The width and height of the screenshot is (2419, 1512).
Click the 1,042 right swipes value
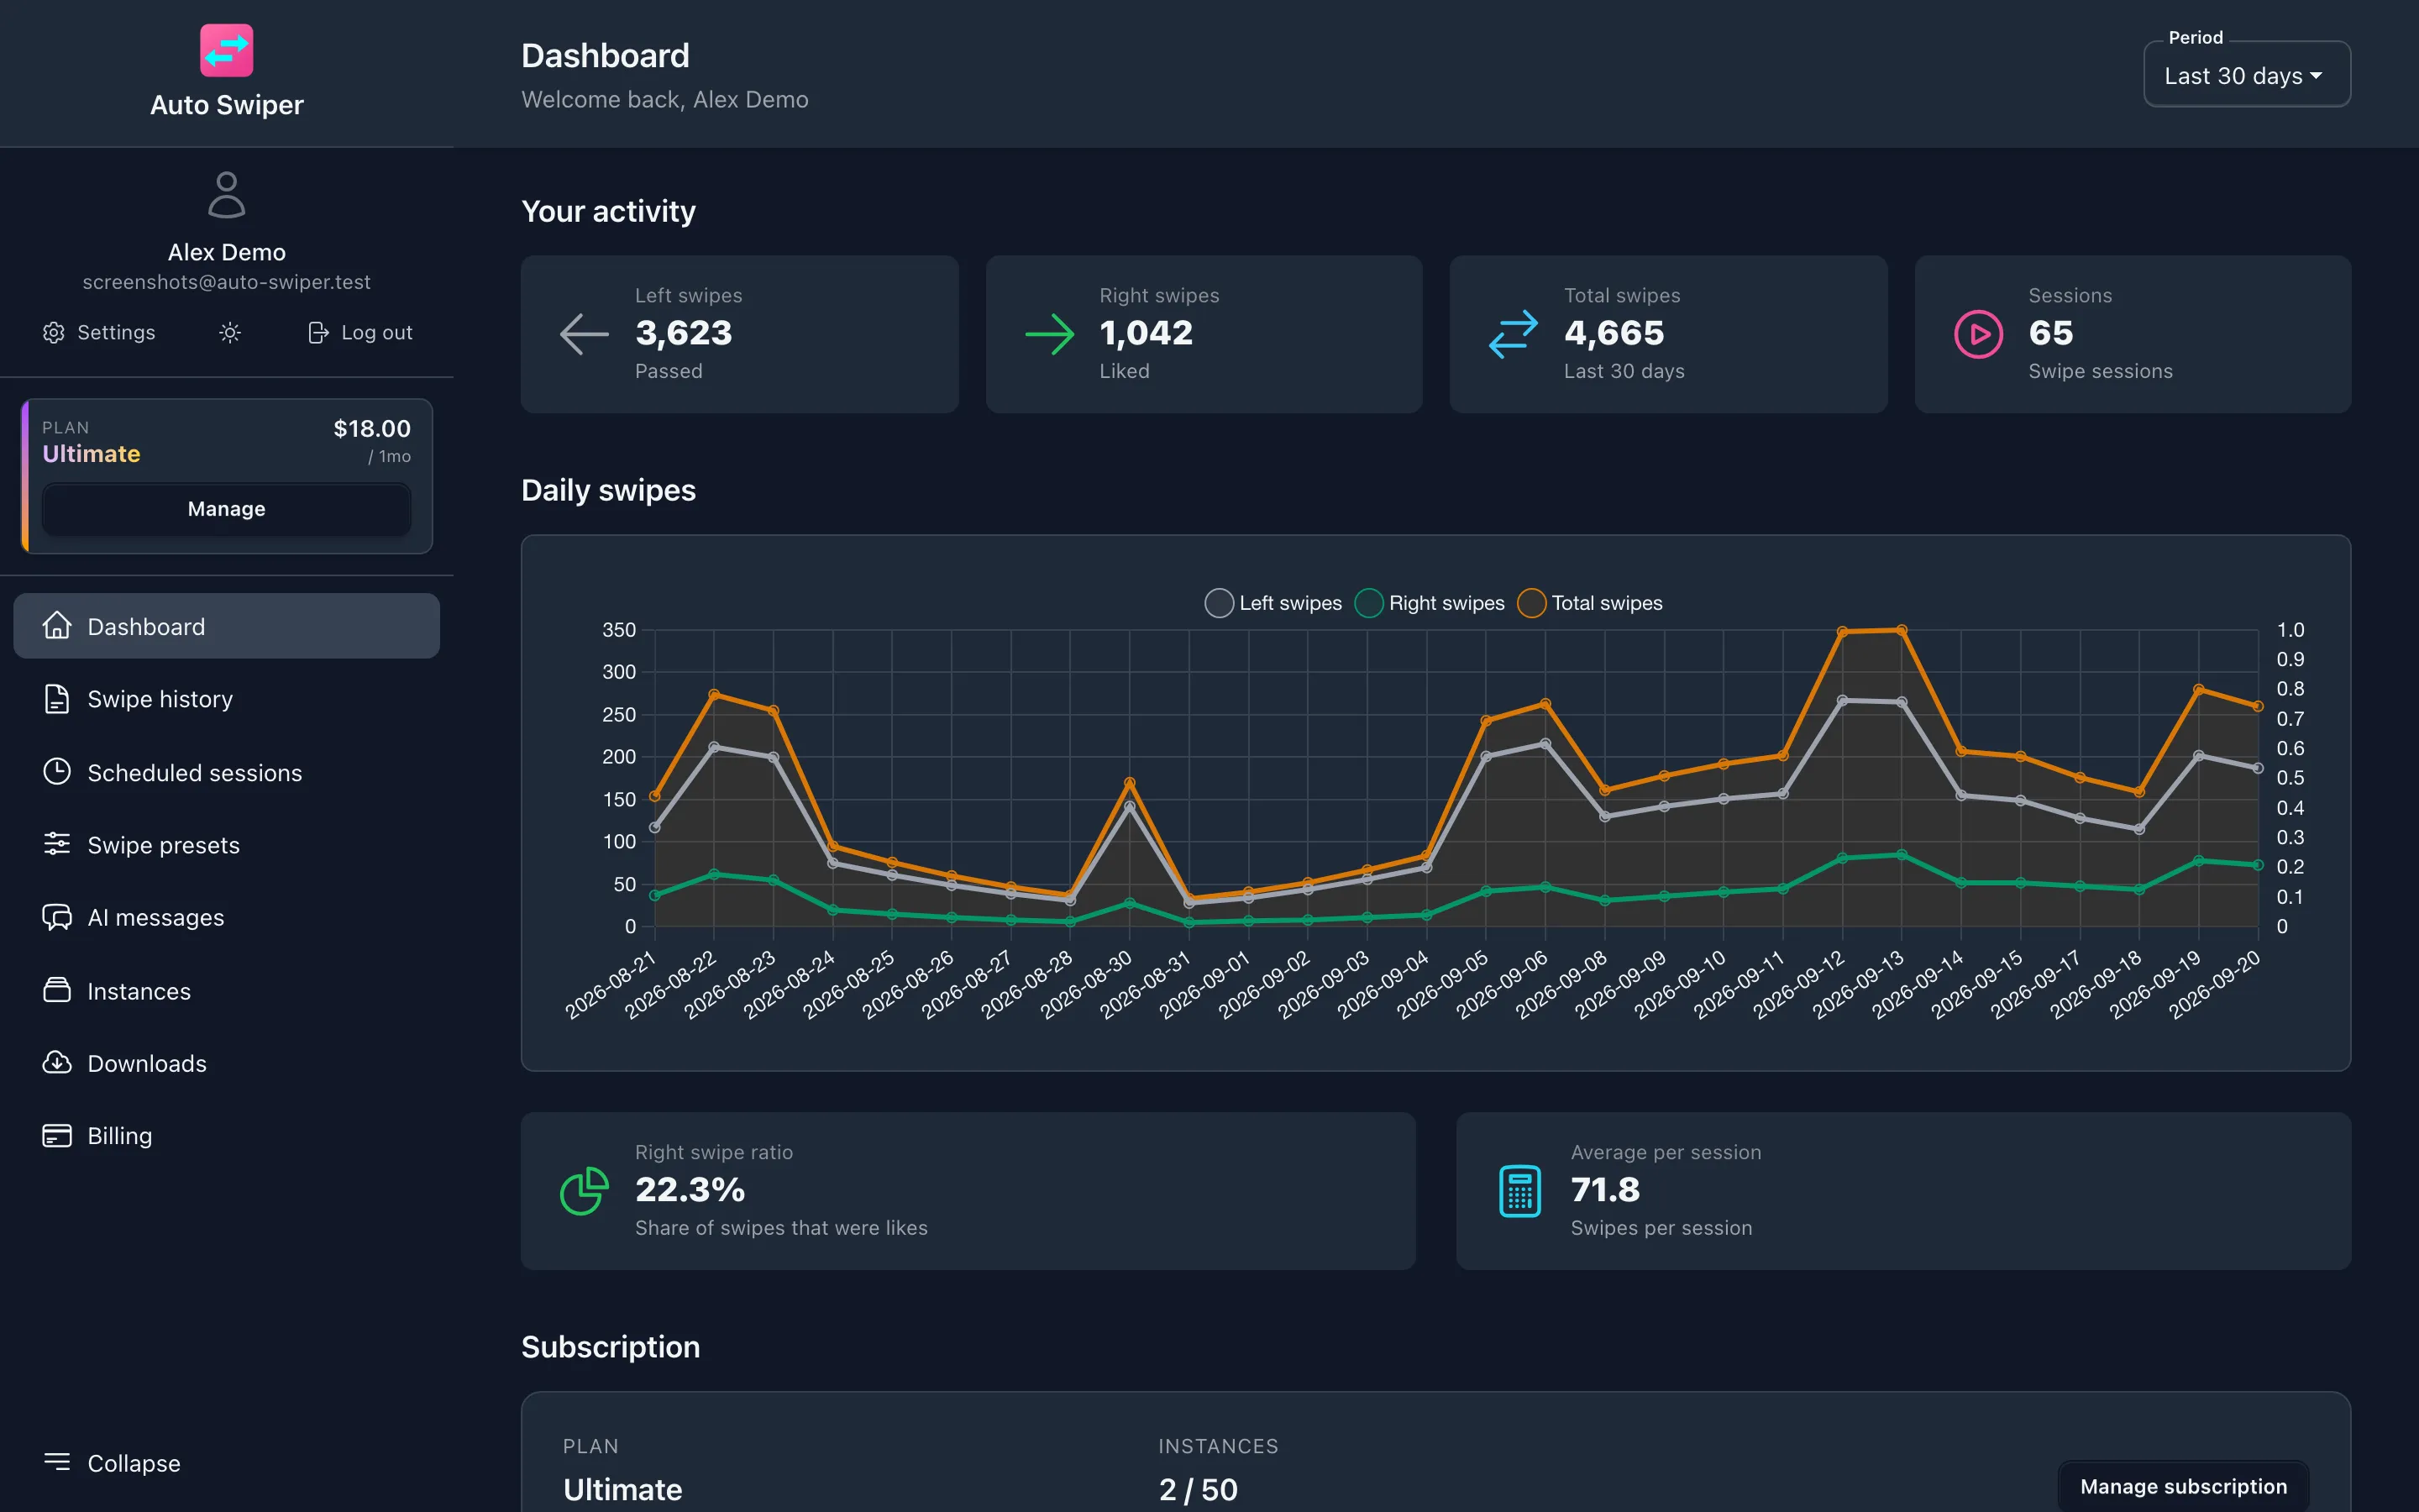pos(1147,333)
